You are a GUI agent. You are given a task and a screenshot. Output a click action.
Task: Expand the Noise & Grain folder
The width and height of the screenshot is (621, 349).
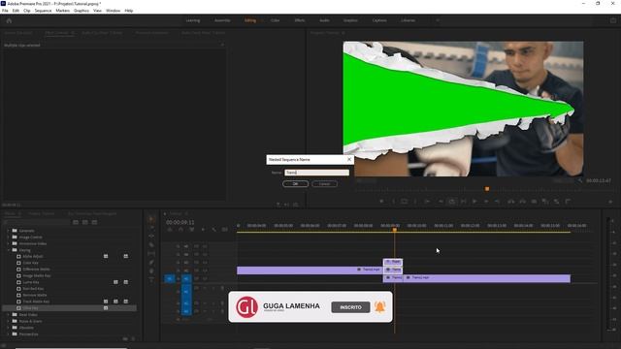8,321
